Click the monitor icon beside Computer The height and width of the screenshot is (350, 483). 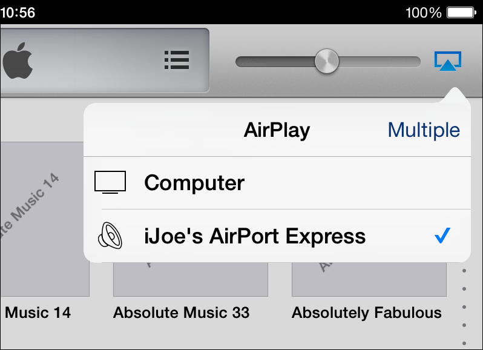[110, 182]
